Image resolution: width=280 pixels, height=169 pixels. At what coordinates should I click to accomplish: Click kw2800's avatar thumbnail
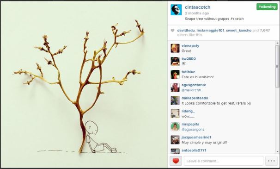pos(175,62)
